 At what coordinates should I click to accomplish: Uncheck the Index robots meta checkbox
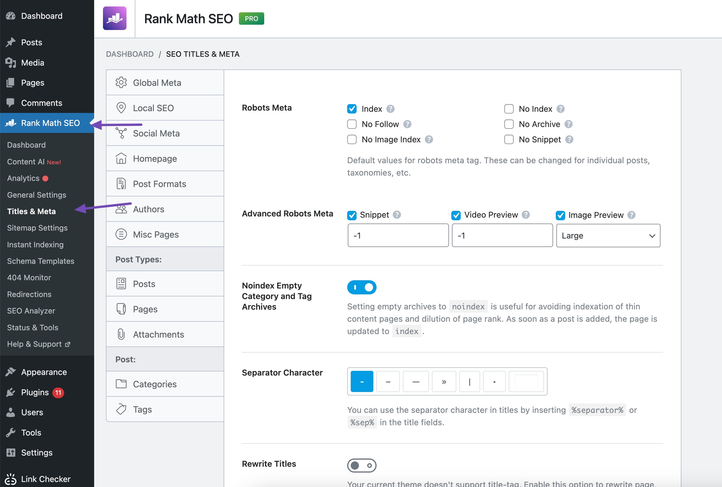pyautogui.click(x=352, y=109)
